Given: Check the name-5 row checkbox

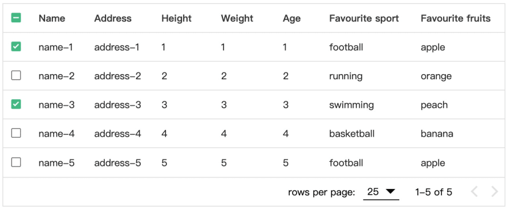Looking at the screenshot, I should [x=16, y=162].
